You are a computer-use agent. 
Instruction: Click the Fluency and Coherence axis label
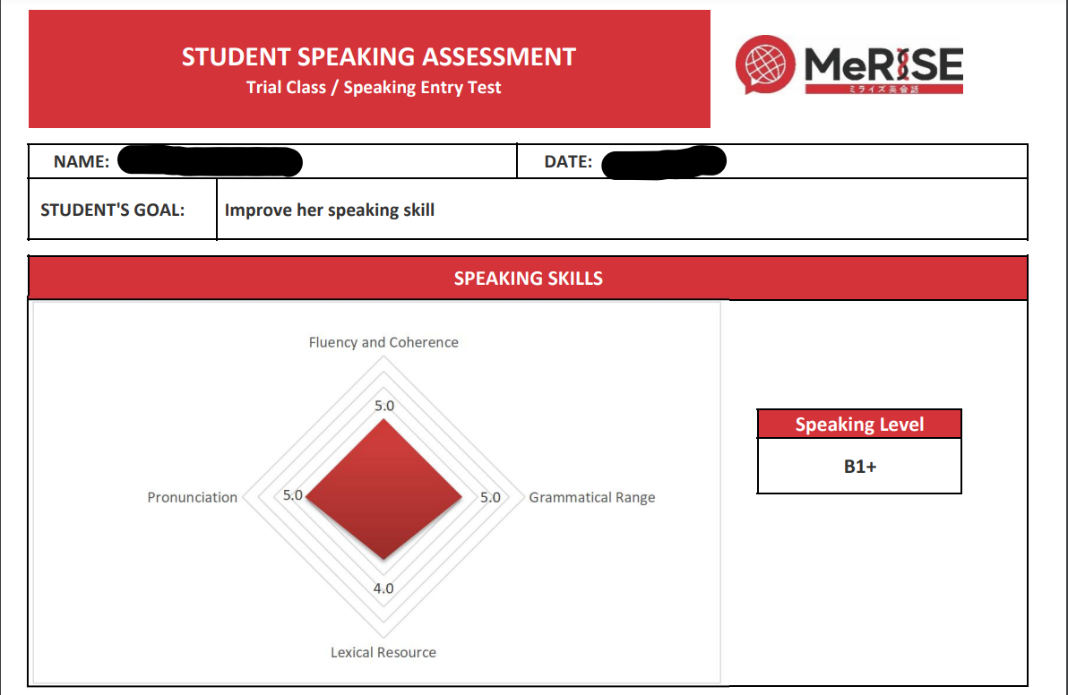click(383, 342)
